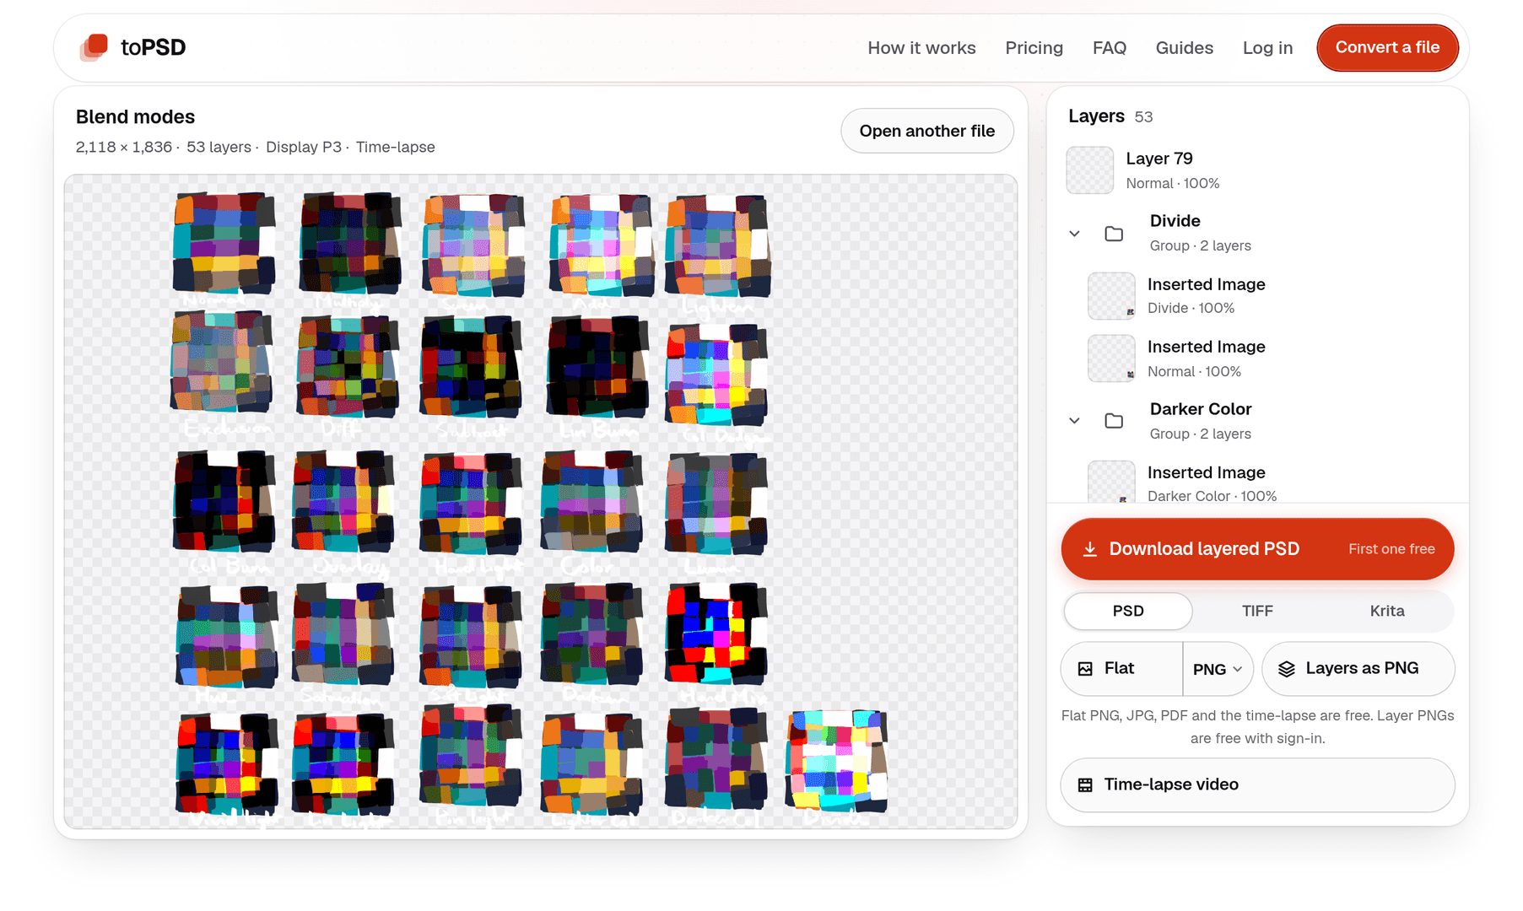Go to Pricing in the navigation
Viewport: 1523px width, 911px height.
pos(1034,48)
